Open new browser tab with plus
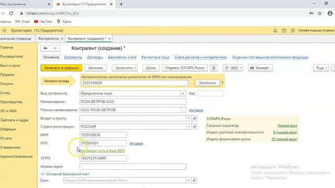This screenshot has width=335, height=188. pos(121,4)
